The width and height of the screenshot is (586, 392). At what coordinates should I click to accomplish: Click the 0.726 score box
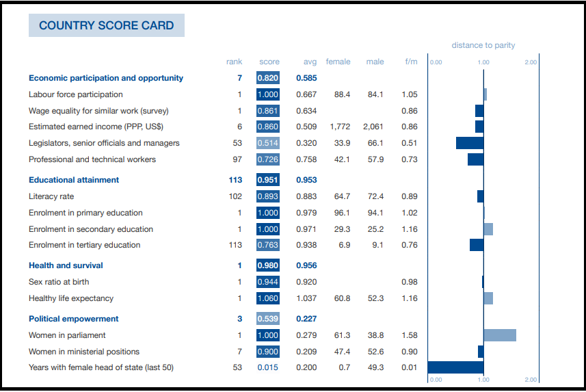pyautogui.click(x=268, y=159)
